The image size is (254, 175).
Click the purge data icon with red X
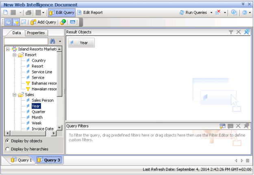pos(218,13)
